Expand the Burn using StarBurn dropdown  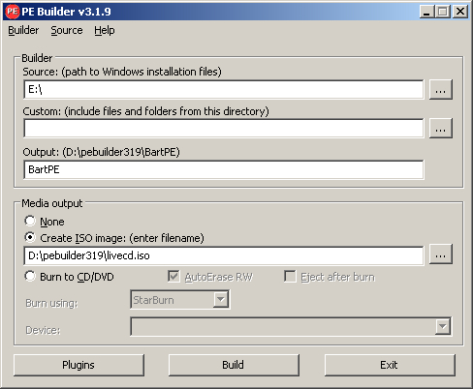coord(221,300)
